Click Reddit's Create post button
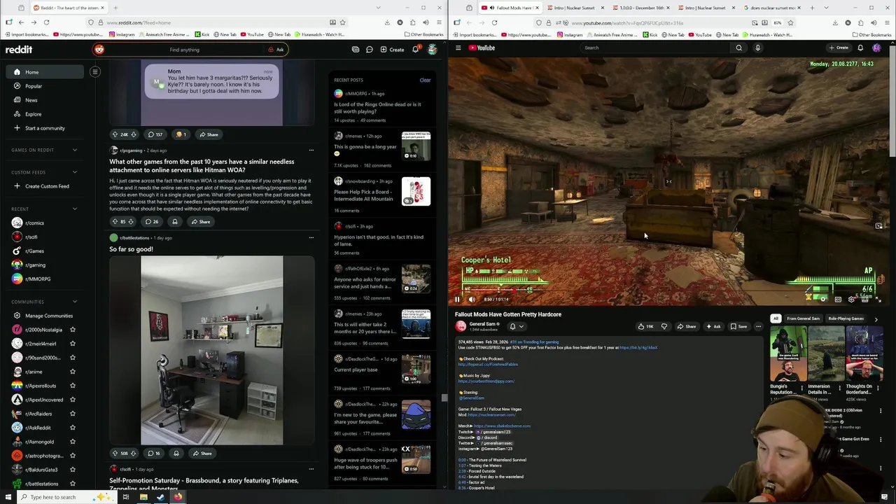The image size is (896, 504). click(392, 50)
